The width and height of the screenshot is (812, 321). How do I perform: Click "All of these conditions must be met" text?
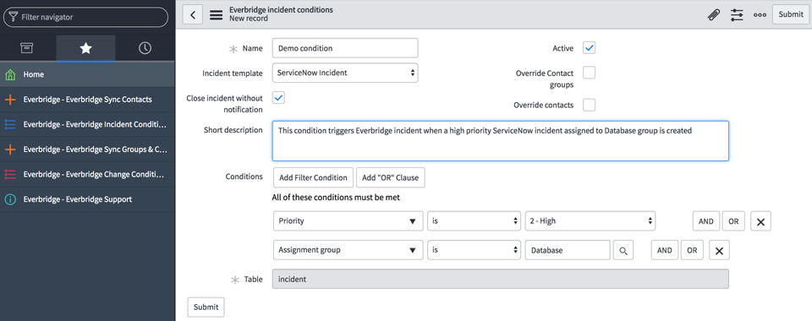pos(336,198)
